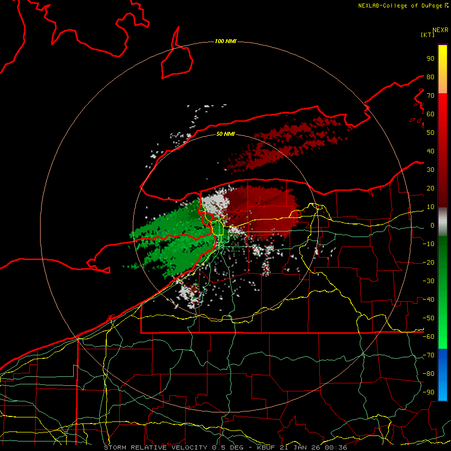This screenshot has width=451, height=451.
Task: Click the -40 value on the velocity scale
Action: click(428, 300)
